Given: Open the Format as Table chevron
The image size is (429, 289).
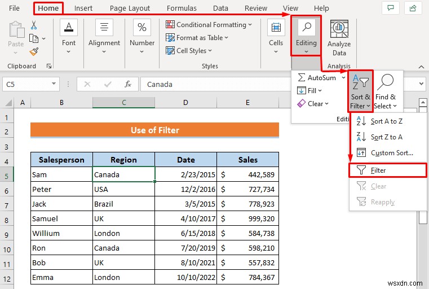Looking at the screenshot, I should [x=227, y=37].
